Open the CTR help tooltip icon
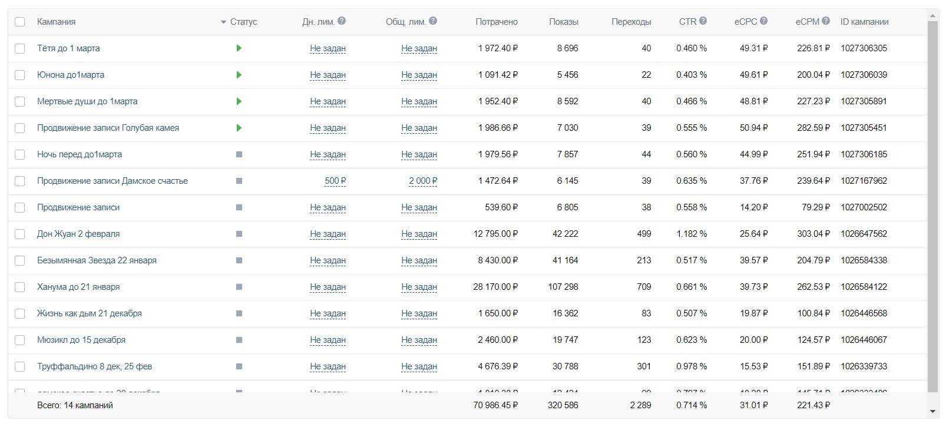The image size is (946, 430). coord(703,21)
